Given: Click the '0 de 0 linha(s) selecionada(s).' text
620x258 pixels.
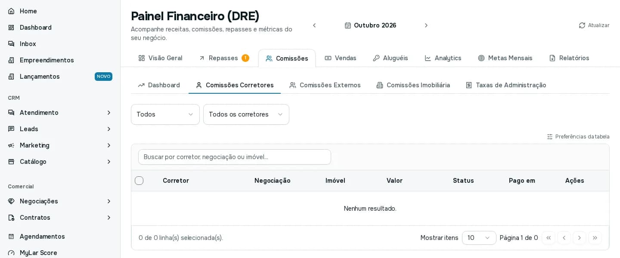Looking at the screenshot, I should click(x=181, y=238).
